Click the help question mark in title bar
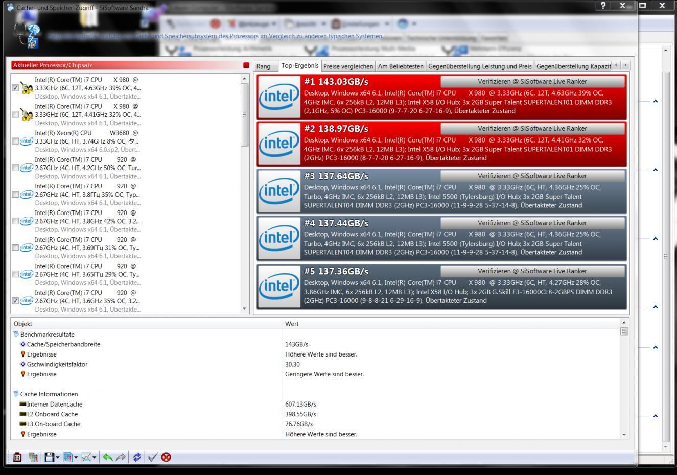Viewport: 677px width, 475px height. pos(603,5)
